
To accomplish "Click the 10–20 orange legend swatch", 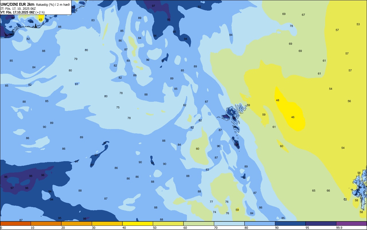I will 46,223.
